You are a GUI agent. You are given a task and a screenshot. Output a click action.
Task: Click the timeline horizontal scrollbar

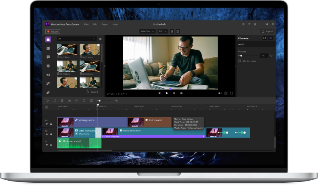tap(85, 151)
